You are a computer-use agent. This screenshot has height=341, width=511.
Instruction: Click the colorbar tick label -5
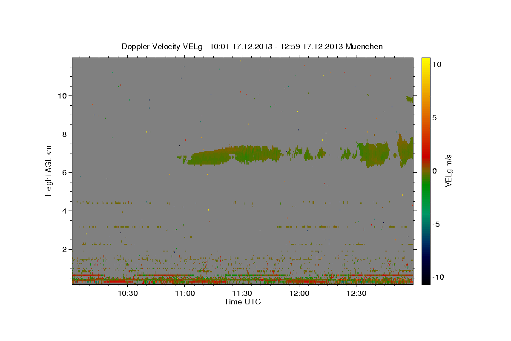tap(436, 224)
